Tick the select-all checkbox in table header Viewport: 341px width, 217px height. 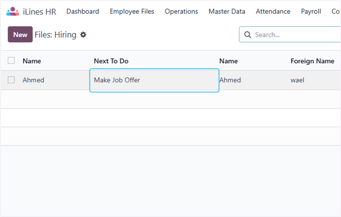coord(11,60)
